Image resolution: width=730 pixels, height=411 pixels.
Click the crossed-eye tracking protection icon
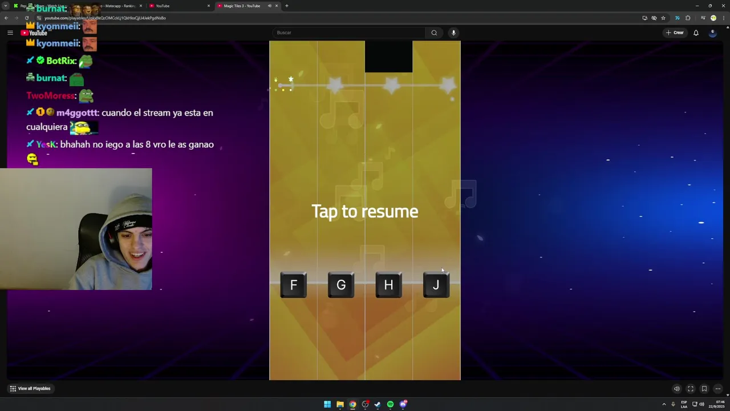tap(654, 18)
